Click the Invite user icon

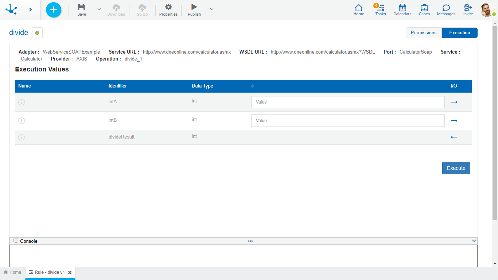(468, 10)
